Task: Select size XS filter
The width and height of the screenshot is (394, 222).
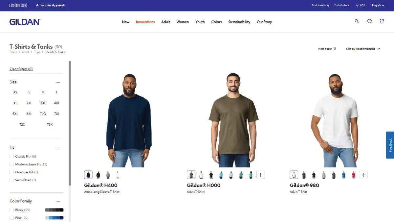Action: click(15, 92)
